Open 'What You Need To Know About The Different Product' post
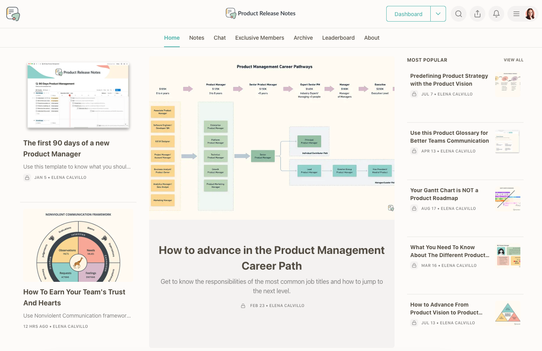This screenshot has width=542, height=351. (x=450, y=251)
